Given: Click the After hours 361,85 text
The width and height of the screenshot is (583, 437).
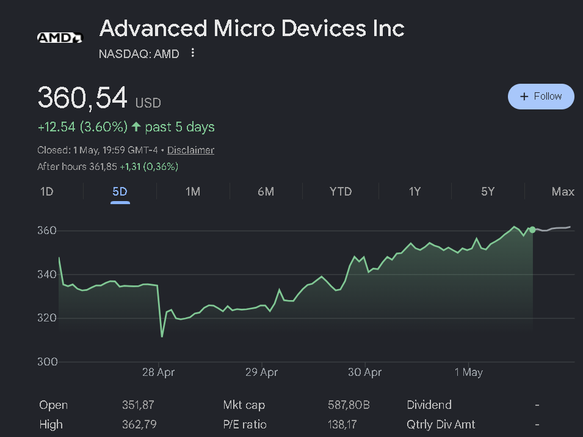Looking at the screenshot, I should (77, 166).
